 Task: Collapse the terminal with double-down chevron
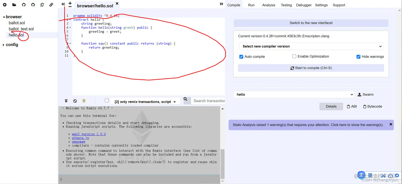tap(66, 101)
